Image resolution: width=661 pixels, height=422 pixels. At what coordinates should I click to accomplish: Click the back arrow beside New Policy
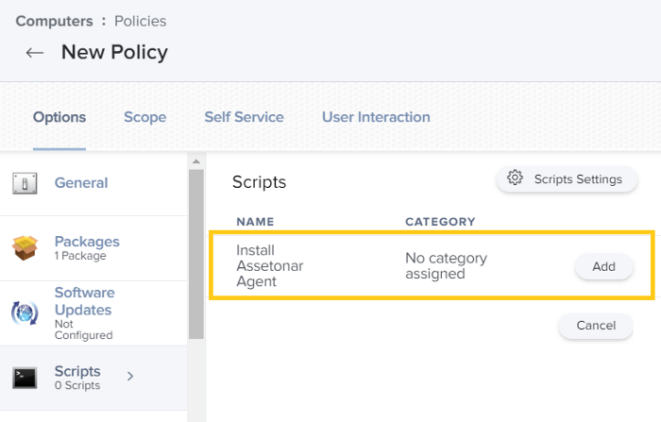click(35, 53)
